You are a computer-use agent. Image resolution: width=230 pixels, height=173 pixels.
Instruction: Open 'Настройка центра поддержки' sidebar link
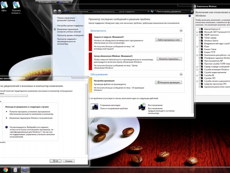pos(70,26)
